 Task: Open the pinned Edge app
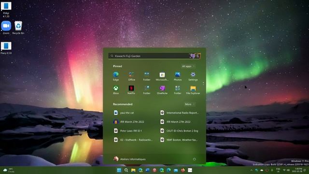pyautogui.click(x=116, y=76)
